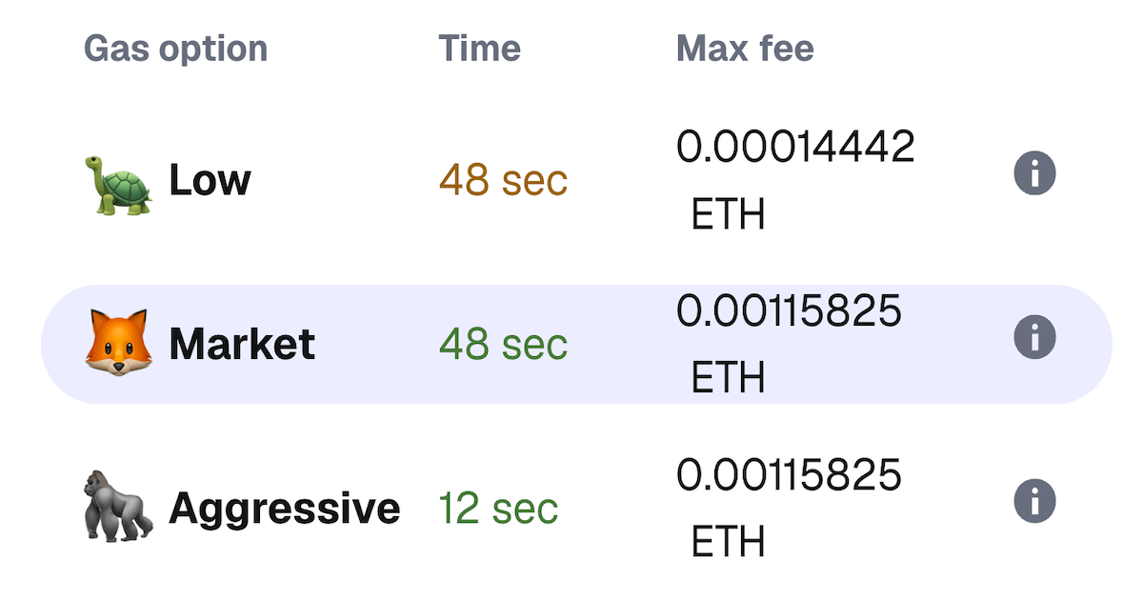Click Market row's 0.00115825 ETH fee

[x=789, y=311]
